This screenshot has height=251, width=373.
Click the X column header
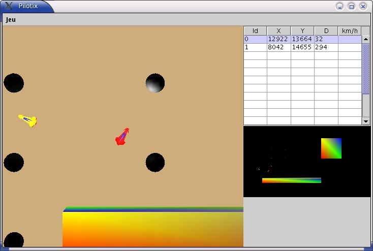(279, 31)
